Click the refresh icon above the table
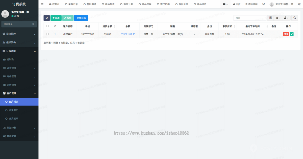This screenshot has width=303, height=159. [x=46, y=18]
